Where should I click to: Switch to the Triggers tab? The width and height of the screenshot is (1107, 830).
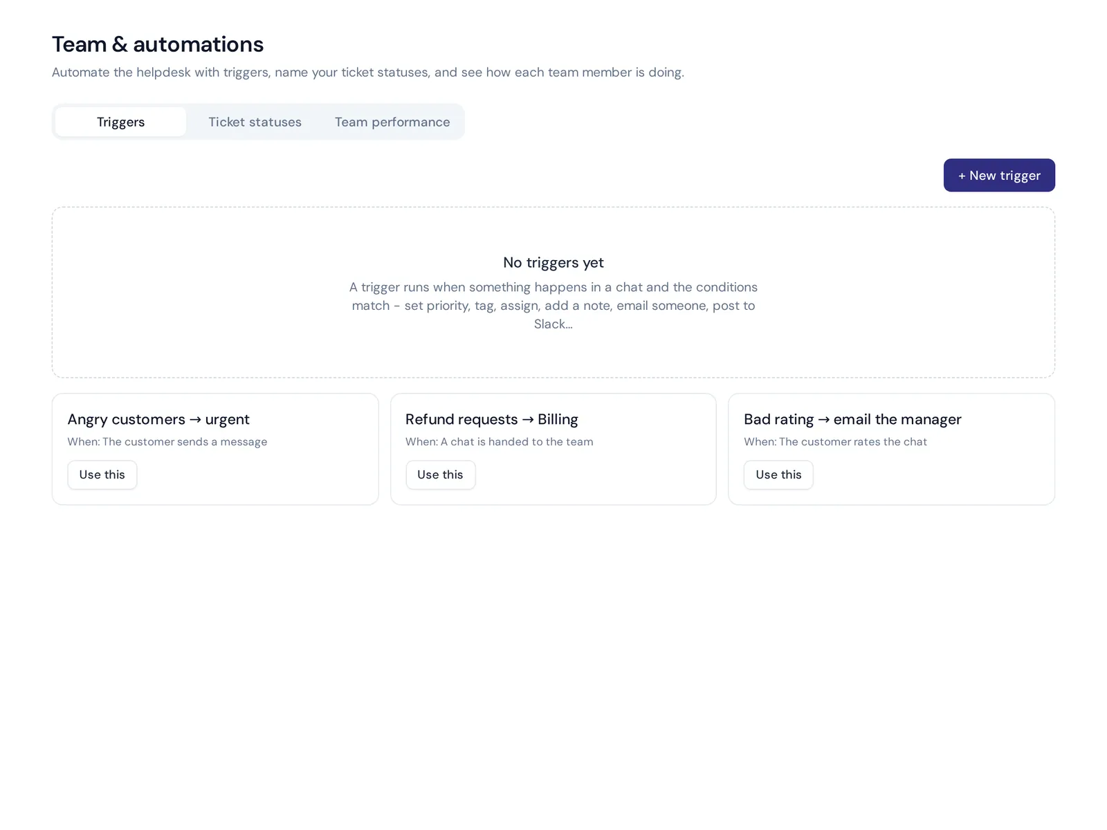pyautogui.click(x=120, y=122)
